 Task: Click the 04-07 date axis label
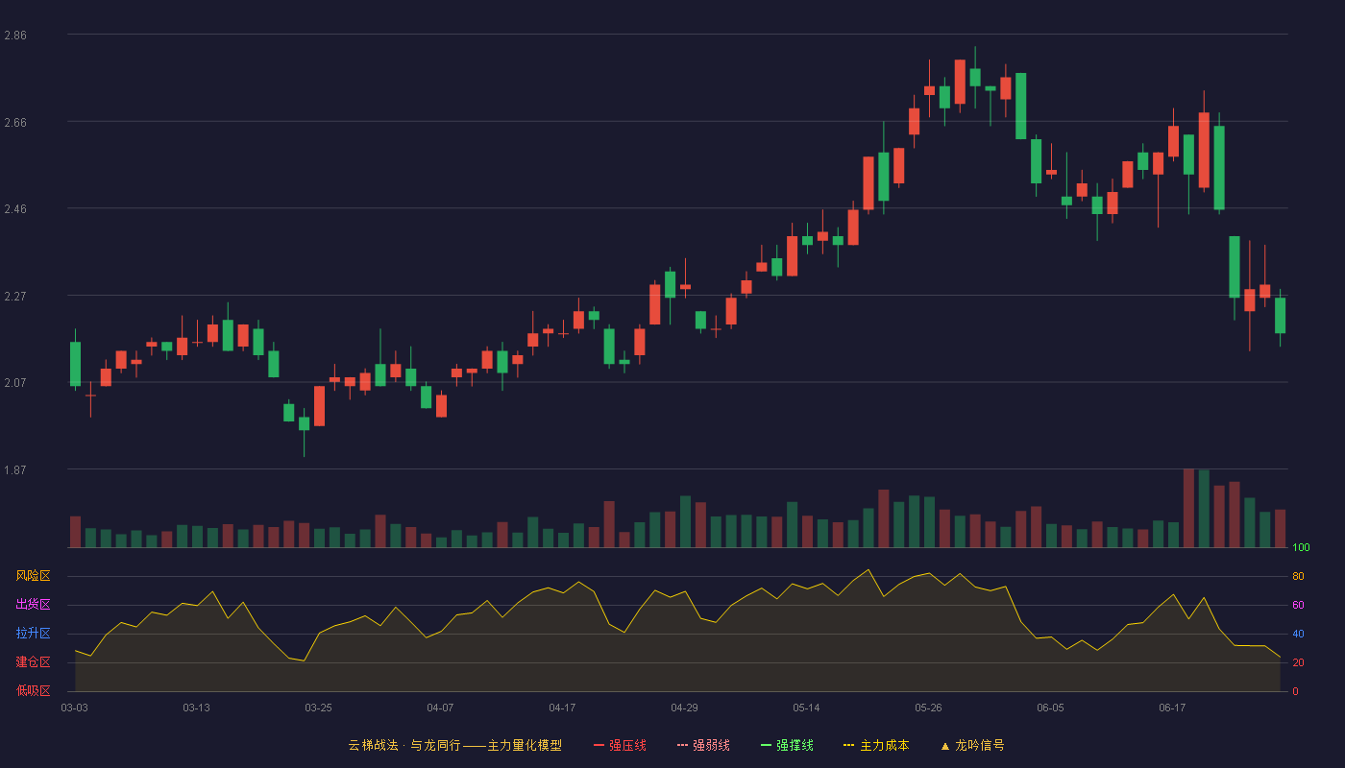point(440,708)
